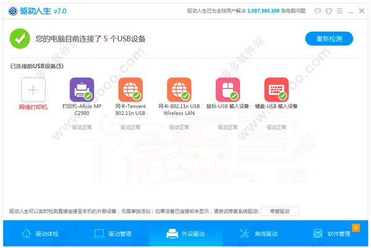
Task: Add a network printer via plus box
Action: point(33,90)
